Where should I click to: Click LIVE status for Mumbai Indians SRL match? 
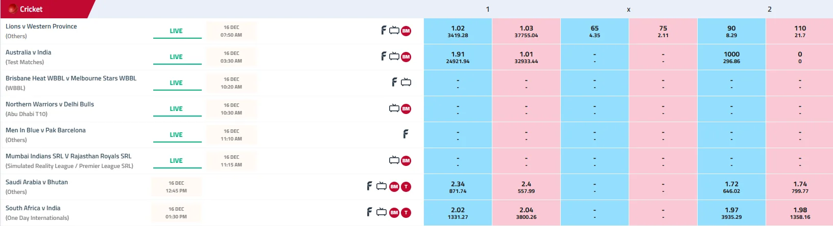pos(176,161)
